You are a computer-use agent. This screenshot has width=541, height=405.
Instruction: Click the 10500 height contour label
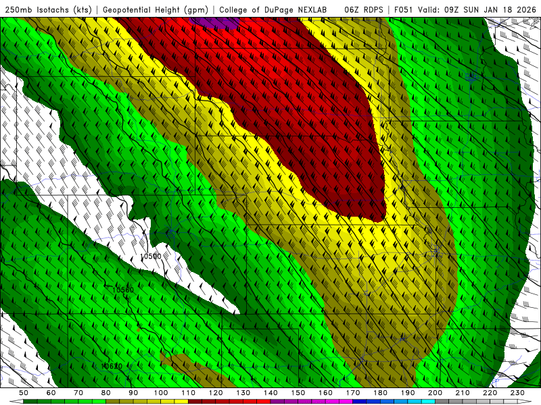(151, 256)
